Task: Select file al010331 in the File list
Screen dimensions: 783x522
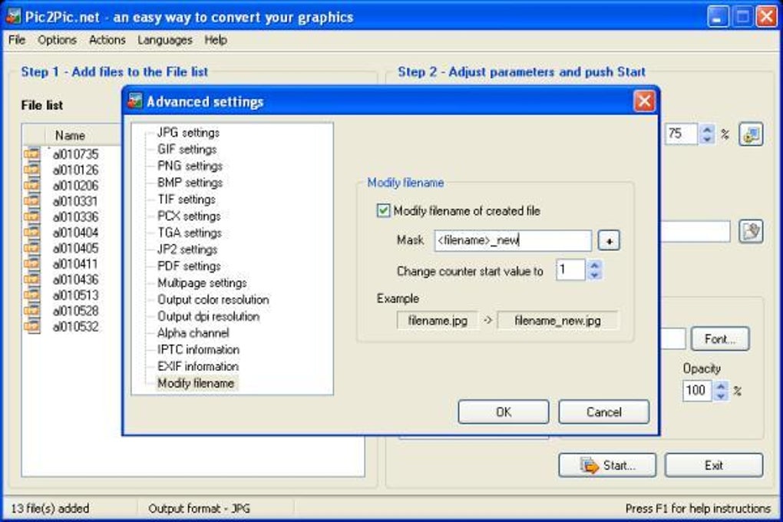Action: pyautogui.click(x=75, y=201)
